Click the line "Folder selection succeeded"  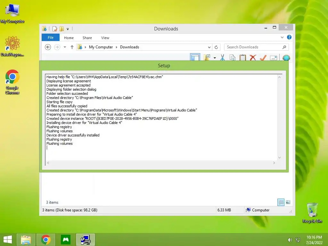coord(67,94)
